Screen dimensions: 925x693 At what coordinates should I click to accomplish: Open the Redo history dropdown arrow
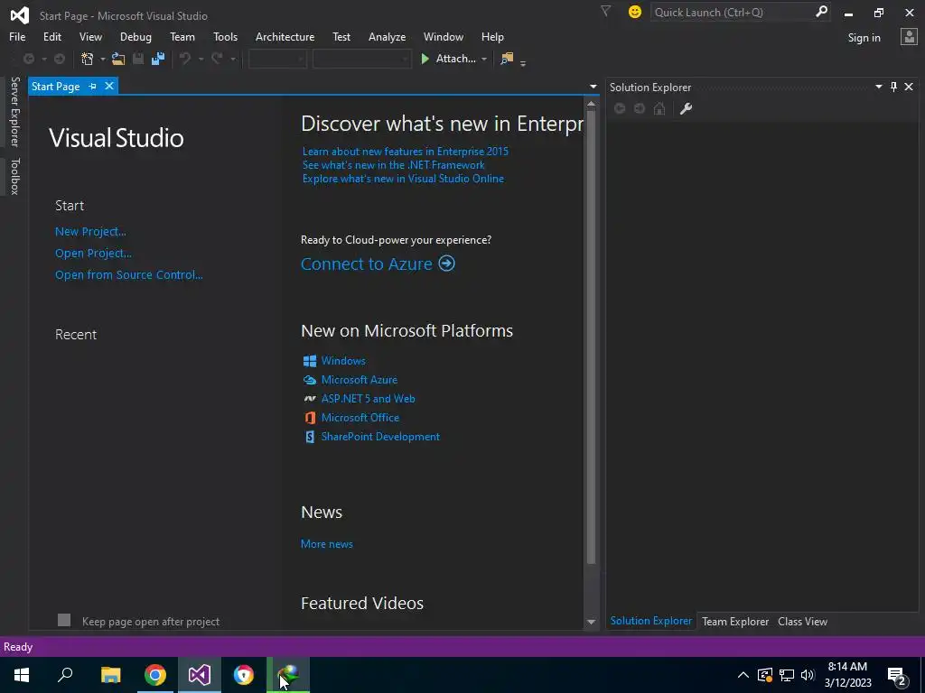(x=232, y=59)
